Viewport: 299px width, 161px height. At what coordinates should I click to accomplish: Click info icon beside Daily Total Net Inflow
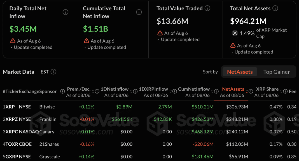tap(66, 12)
